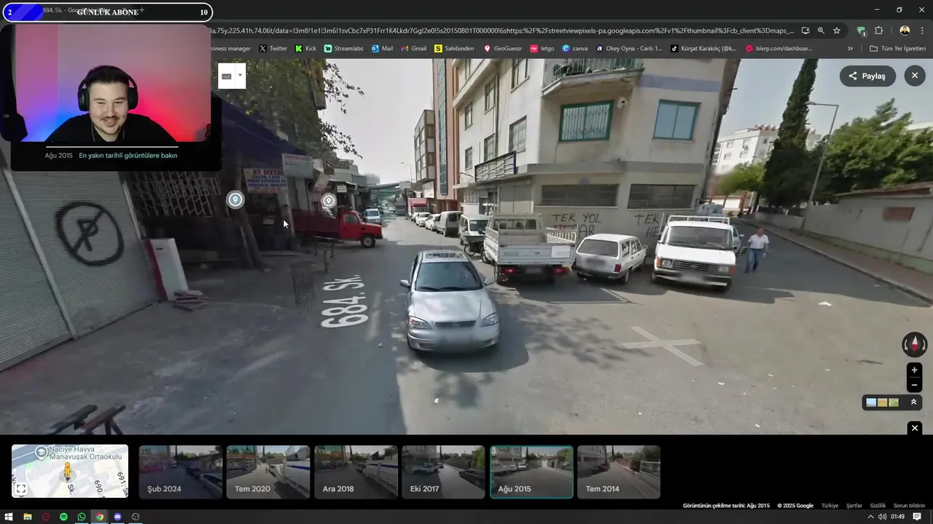Click 'En yakın tarihli görüntülere bakın' link
Screen dimensions: 933x524
point(128,155)
